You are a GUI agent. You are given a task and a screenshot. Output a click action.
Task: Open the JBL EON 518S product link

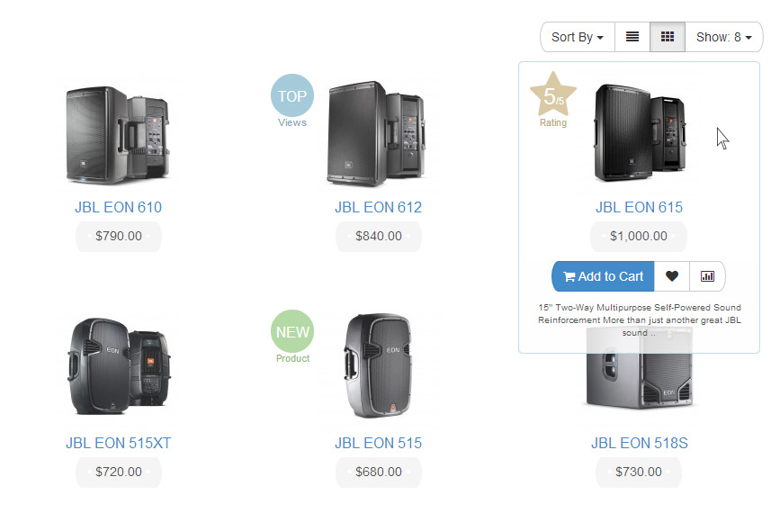point(639,443)
